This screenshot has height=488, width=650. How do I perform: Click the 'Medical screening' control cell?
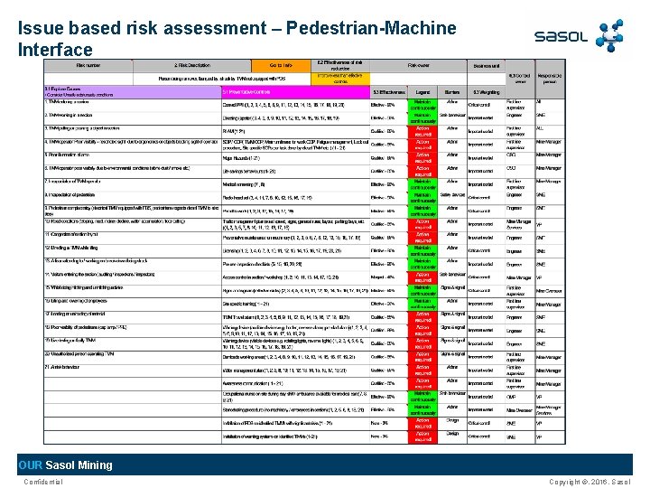pyautogui.click(x=295, y=184)
